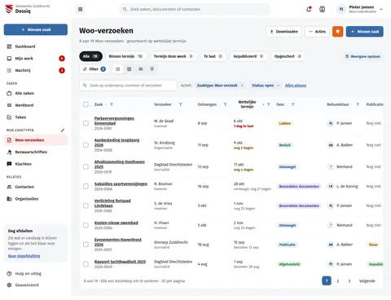Screen dimensions: 391x300
Task: Open Zaaktype: Woo-verzoek filter chip
Action: click(x=220, y=86)
